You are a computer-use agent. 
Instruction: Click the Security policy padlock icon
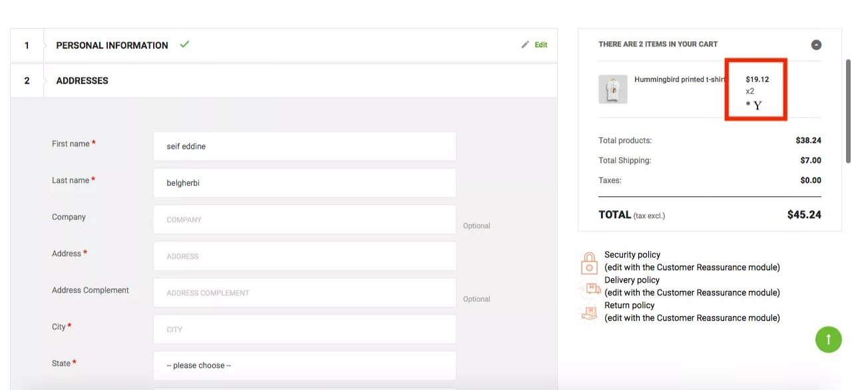[590, 263]
